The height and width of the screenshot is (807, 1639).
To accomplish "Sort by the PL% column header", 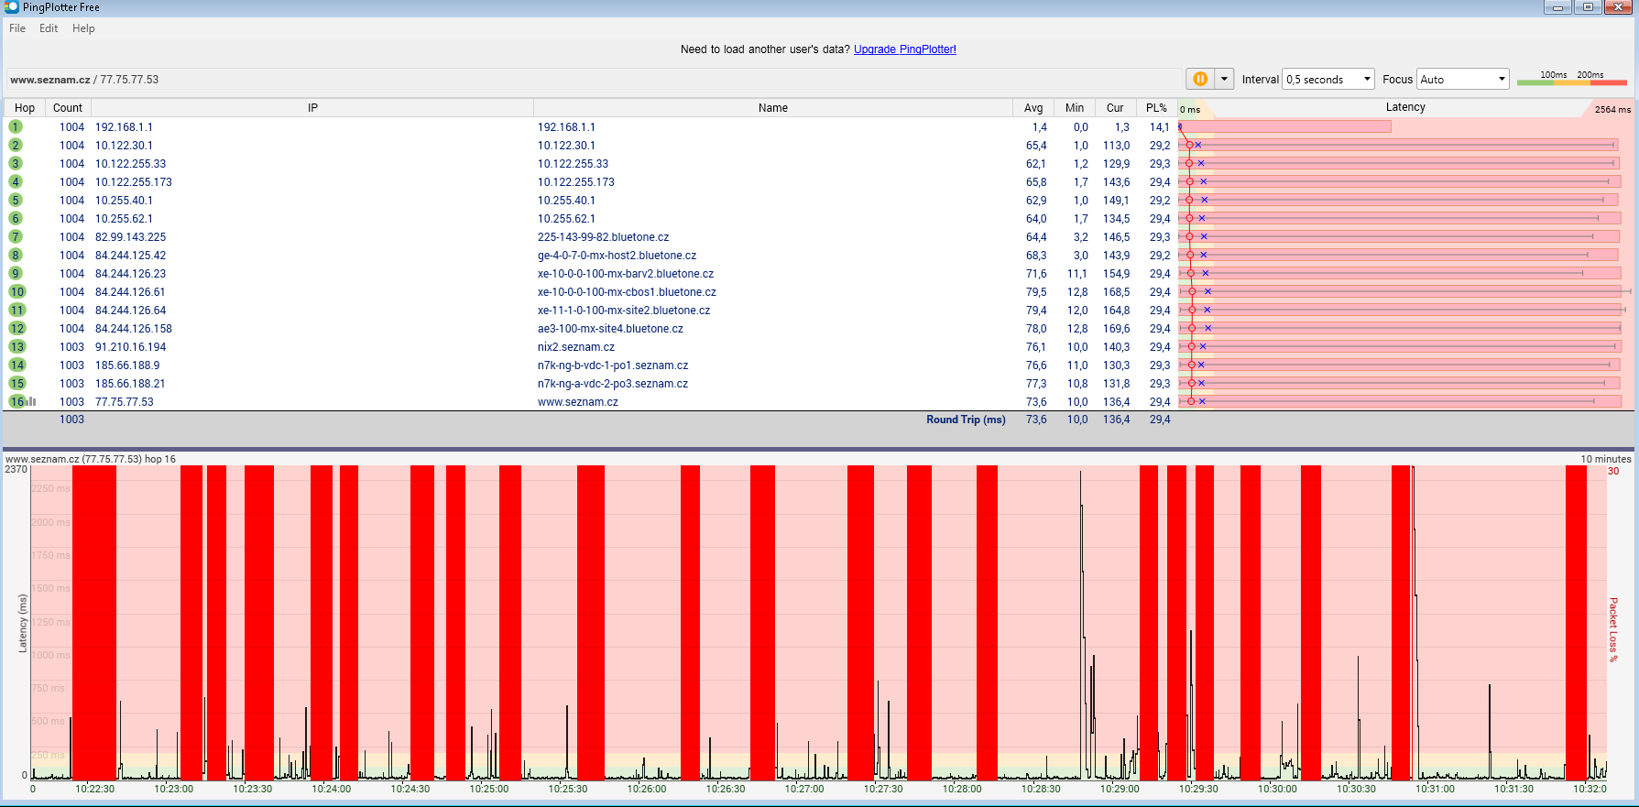I will tap(1156, 108).
